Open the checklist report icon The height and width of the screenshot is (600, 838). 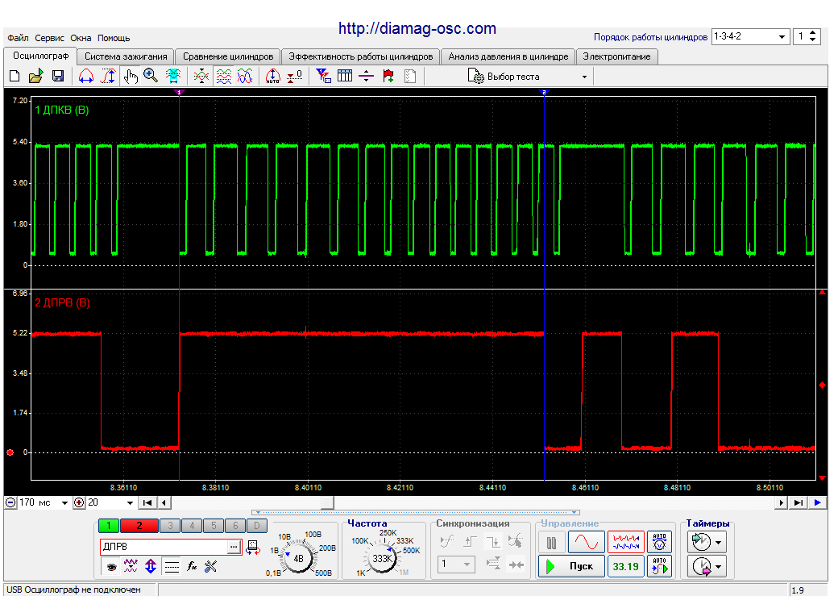tap(410, 77)
